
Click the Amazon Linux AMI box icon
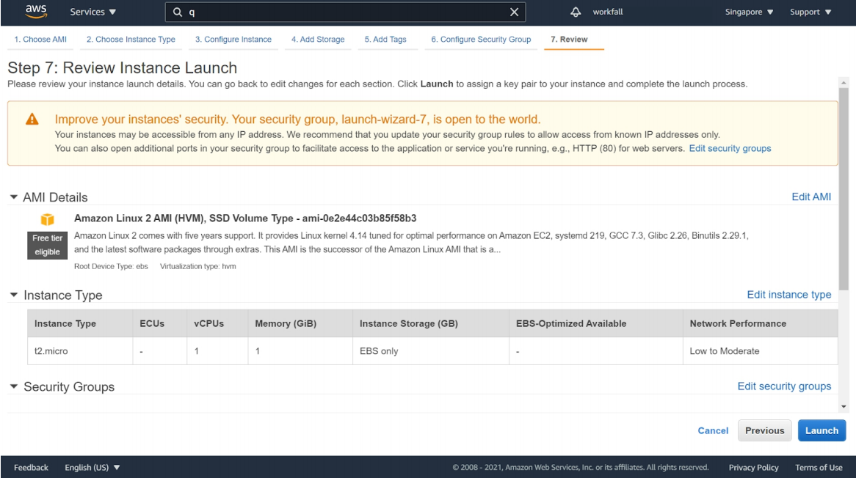click(x=48, y=219)
